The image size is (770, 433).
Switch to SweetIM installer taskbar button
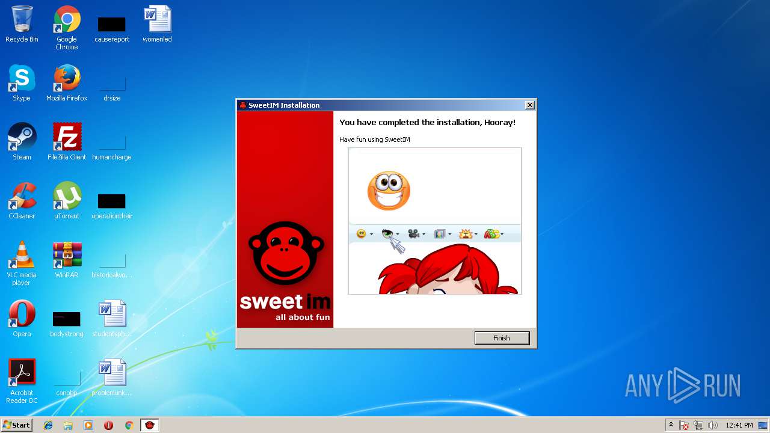pos(150,425)
